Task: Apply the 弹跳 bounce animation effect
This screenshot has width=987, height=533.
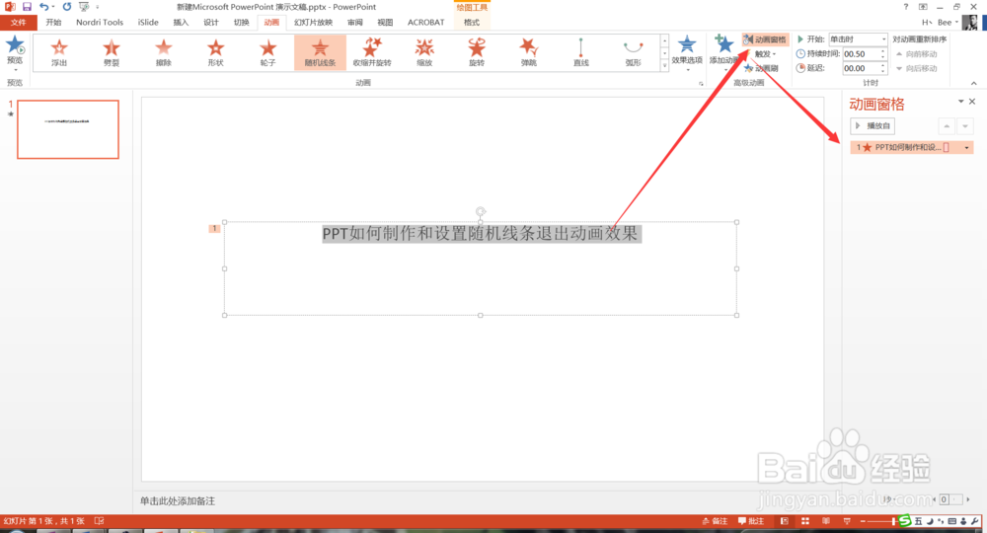Action: (x=529, y=51)
